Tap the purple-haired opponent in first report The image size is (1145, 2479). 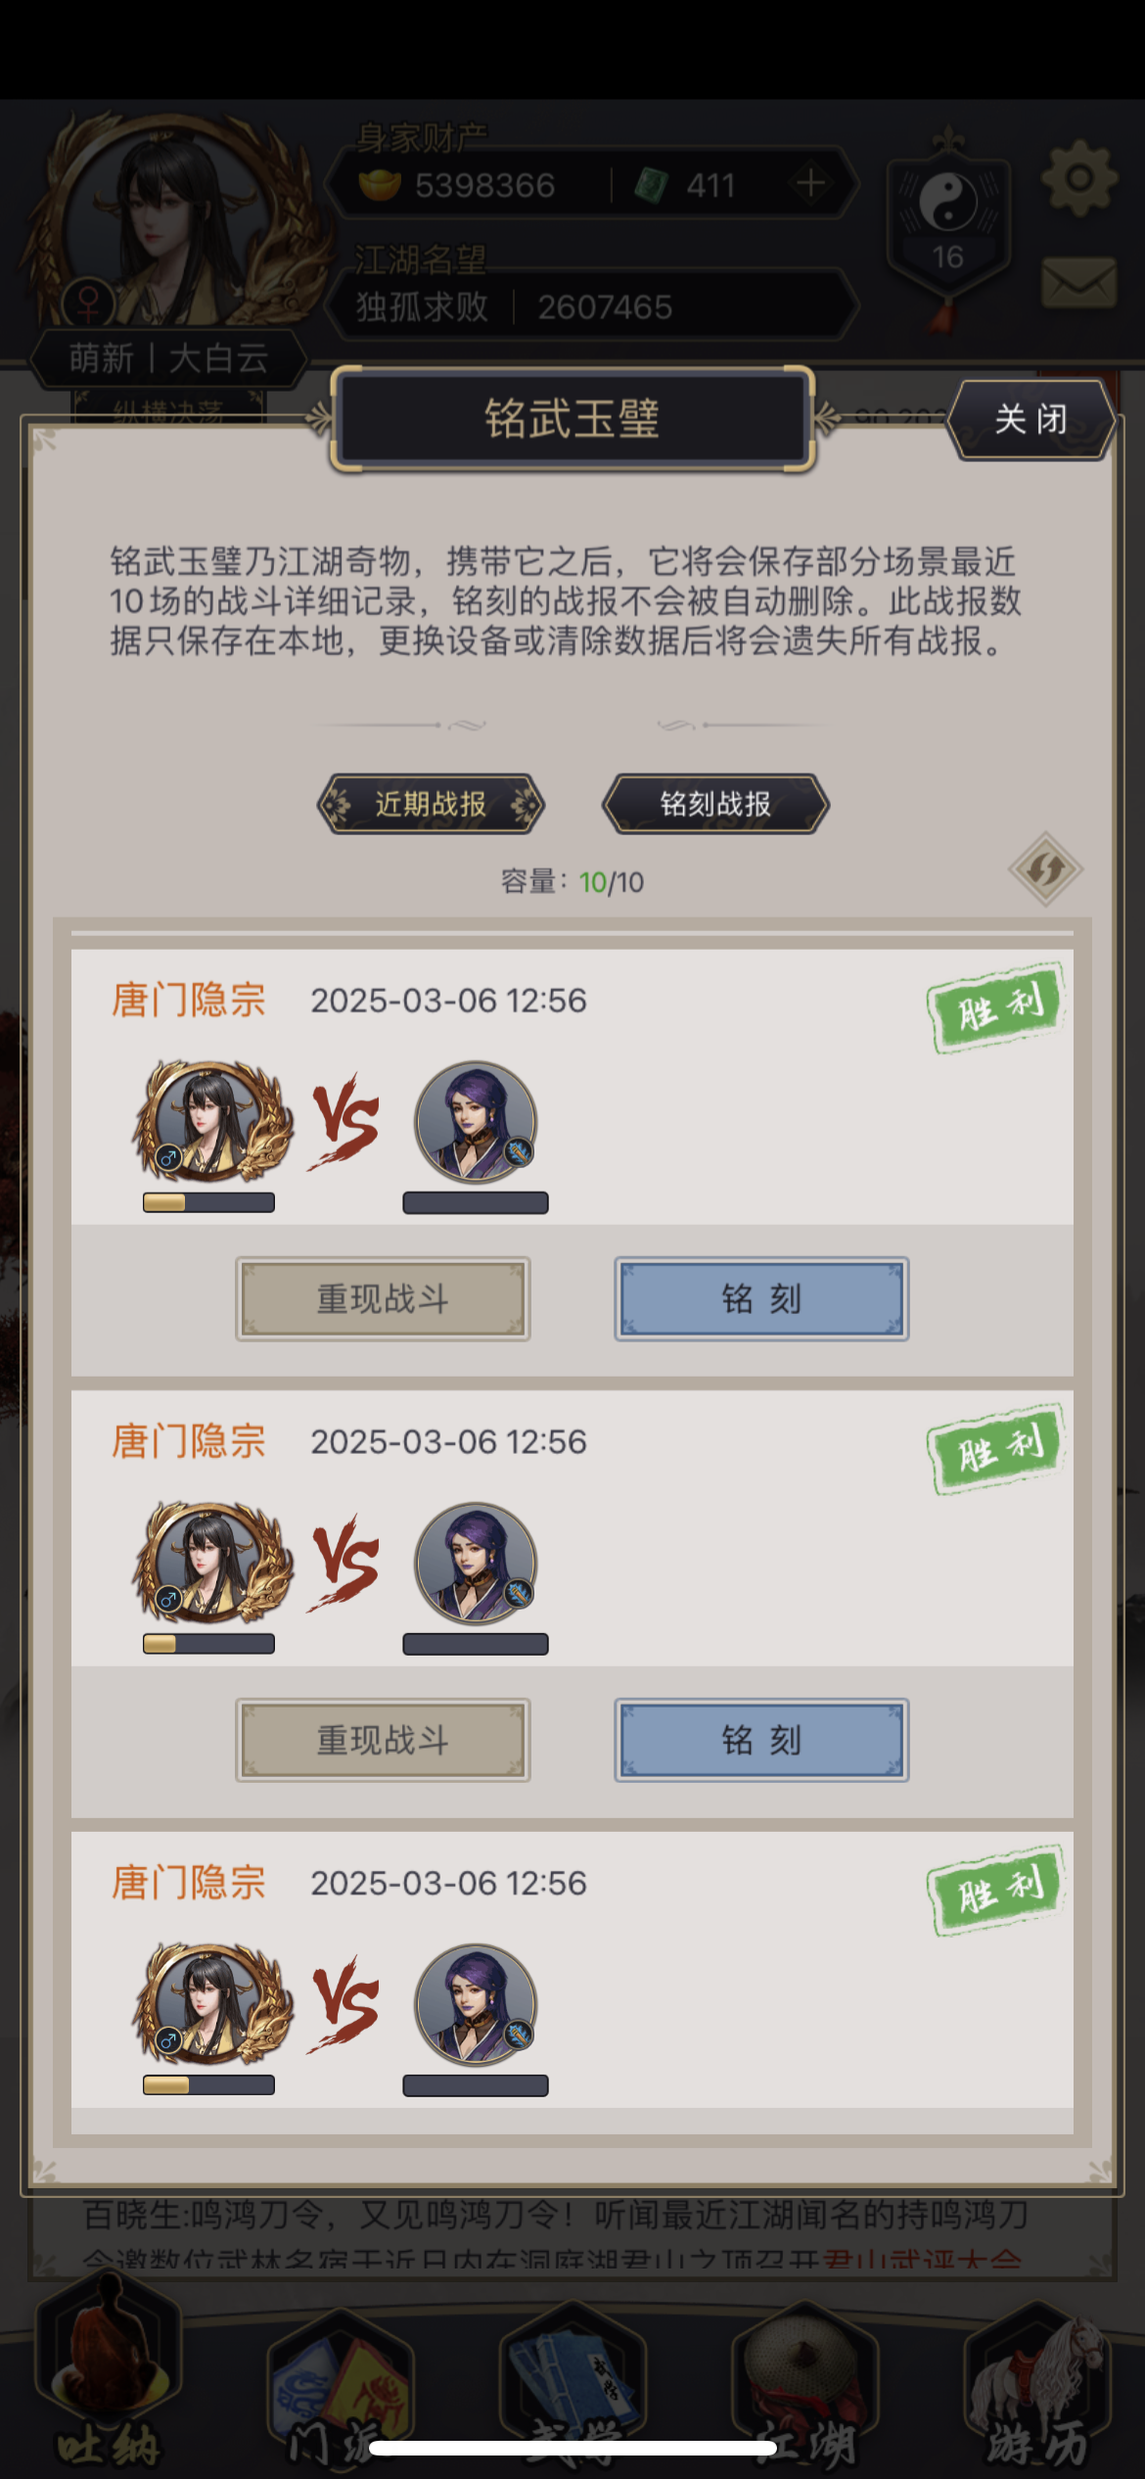tap(476, 1122)
